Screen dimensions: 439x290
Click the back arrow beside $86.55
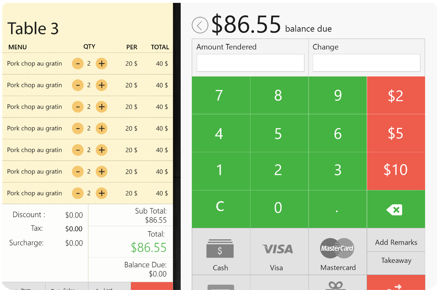click(x=200, y=25)
